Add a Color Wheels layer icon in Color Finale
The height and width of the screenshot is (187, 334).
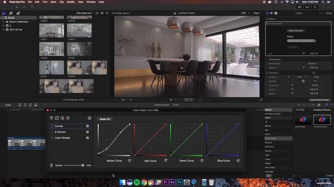(51, 118)
